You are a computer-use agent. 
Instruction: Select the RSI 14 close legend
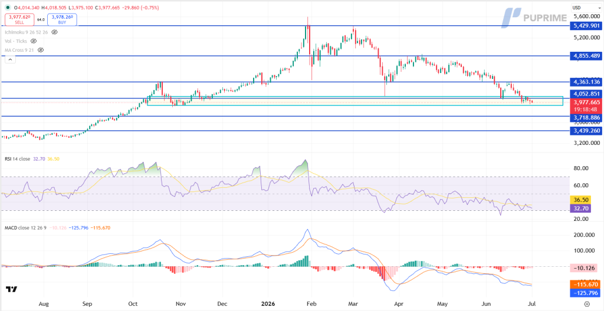(x=16, y=158)
